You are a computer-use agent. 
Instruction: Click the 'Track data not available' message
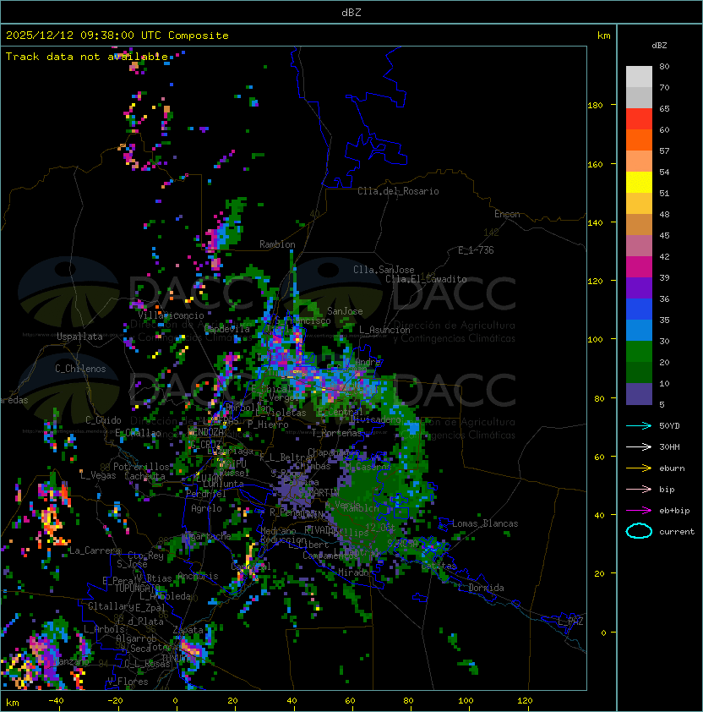pyautogui.click(x=87, y=57)
